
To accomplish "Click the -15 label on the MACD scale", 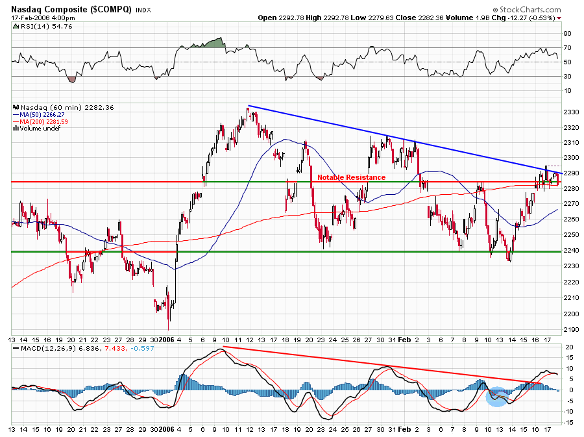I will pos(568,423).
